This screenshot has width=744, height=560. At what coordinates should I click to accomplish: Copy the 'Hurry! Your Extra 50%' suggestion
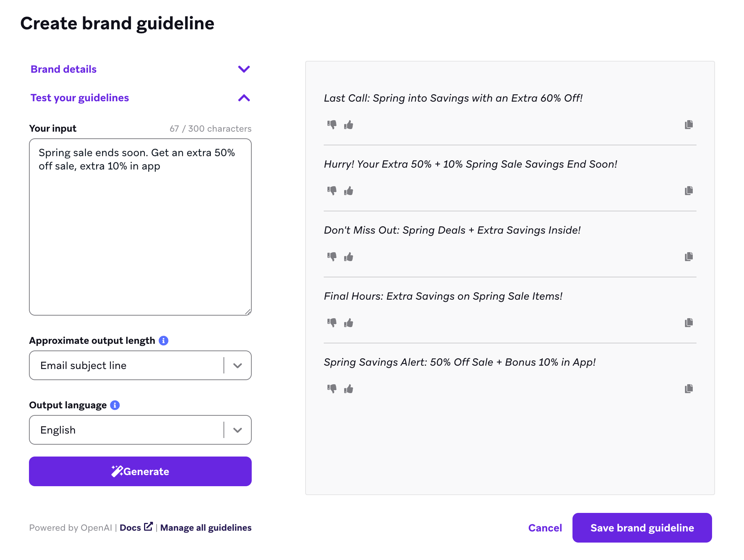tap(689, 191)
